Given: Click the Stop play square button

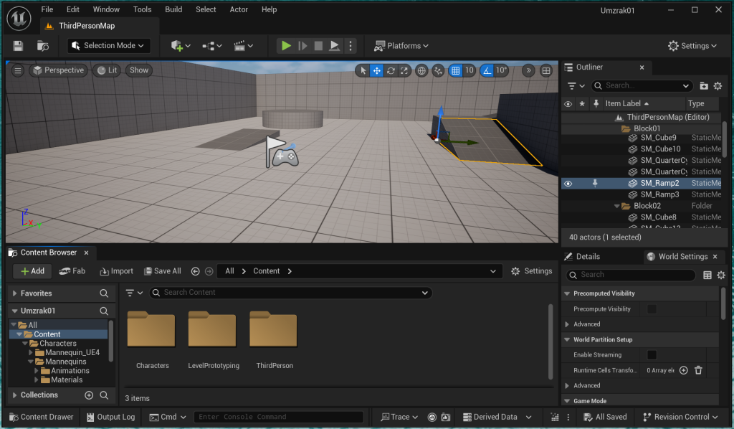Looking at the screenshot, I should pyautogui.click(x=318, y=45).
